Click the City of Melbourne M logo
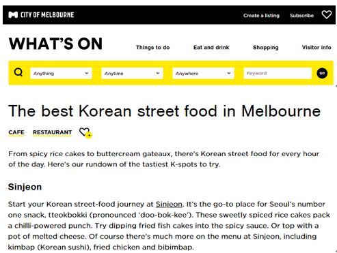The height and width of the screenshot is (253, 337). 13,15
